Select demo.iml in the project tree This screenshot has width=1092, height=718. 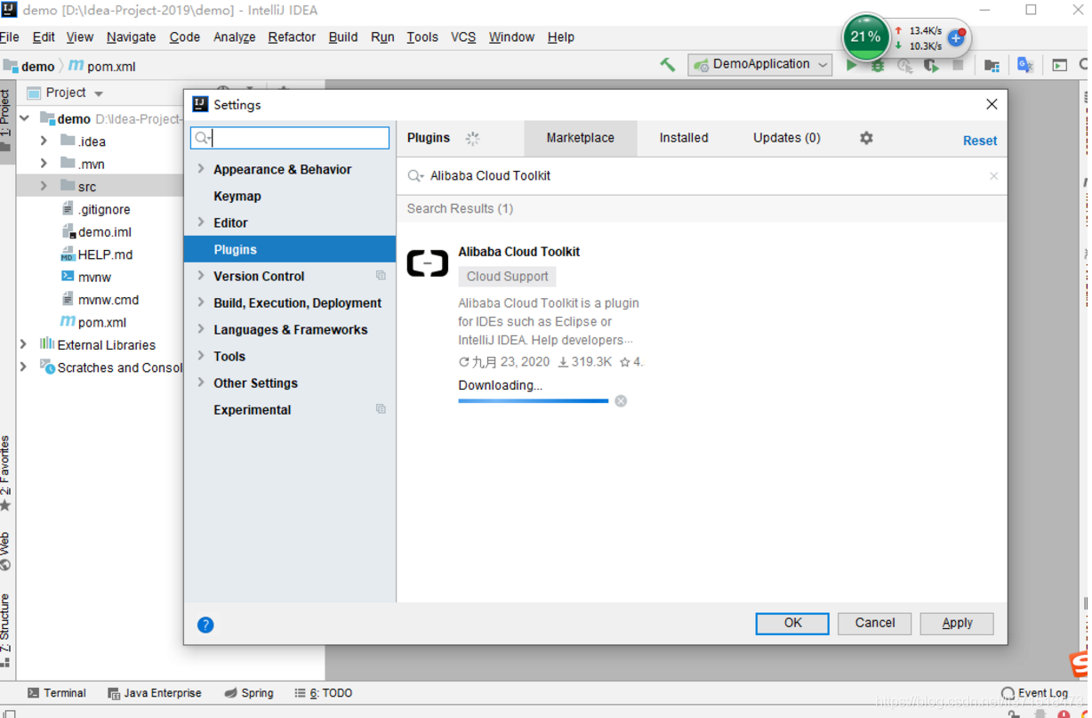96,231
